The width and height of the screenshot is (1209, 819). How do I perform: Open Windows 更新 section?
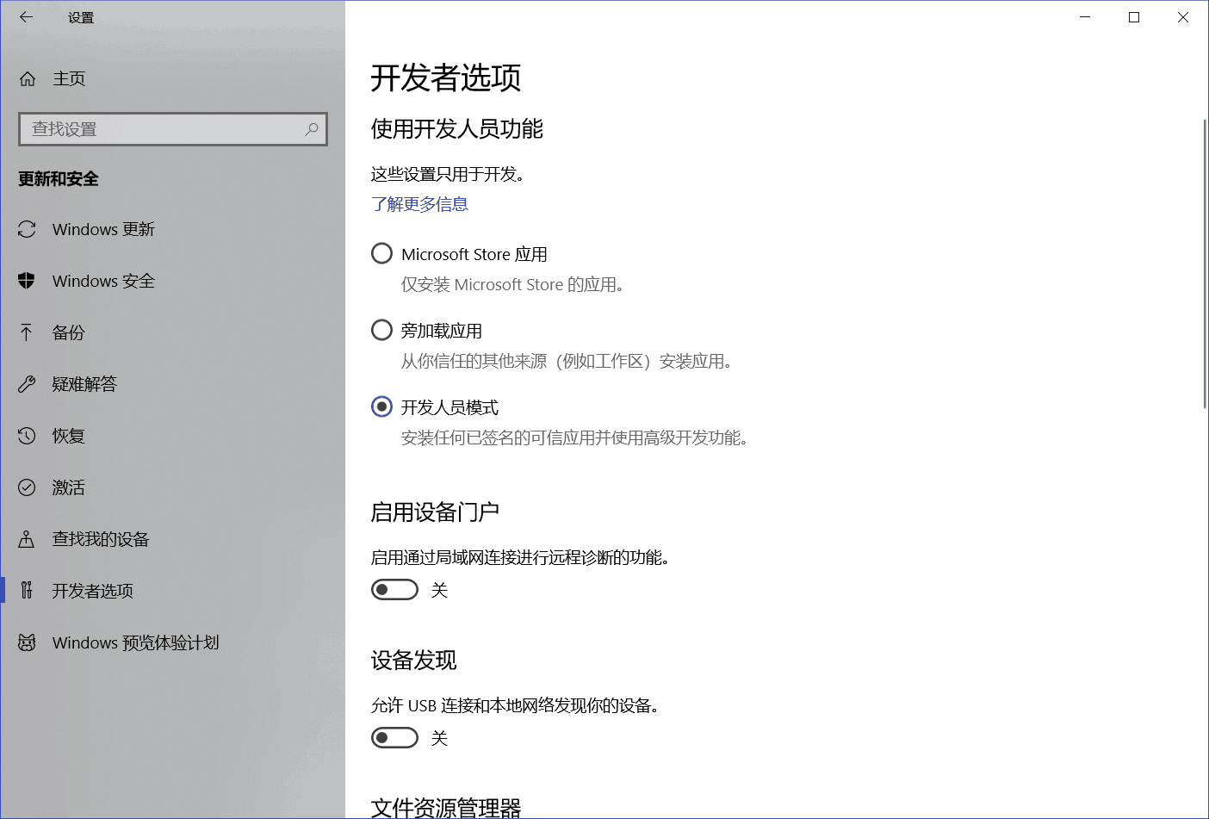point(172,229)
